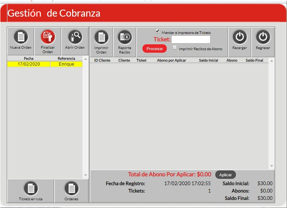
Task: Click order list scrollbar down arrow
Action: 85,175
